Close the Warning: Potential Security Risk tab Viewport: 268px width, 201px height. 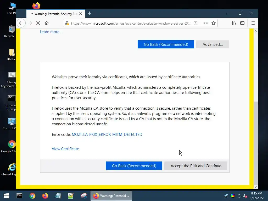tap(81, 14)
